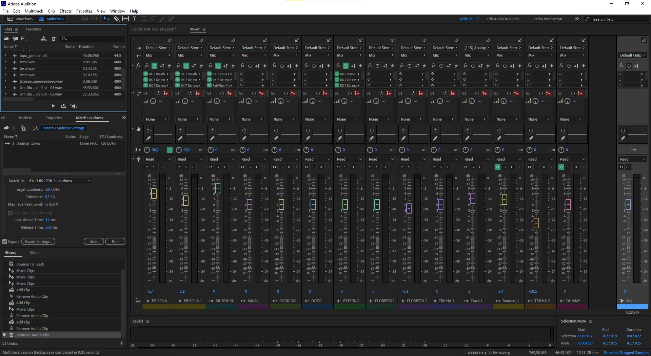Switch to the Waveform view

[x=20, y=19]
